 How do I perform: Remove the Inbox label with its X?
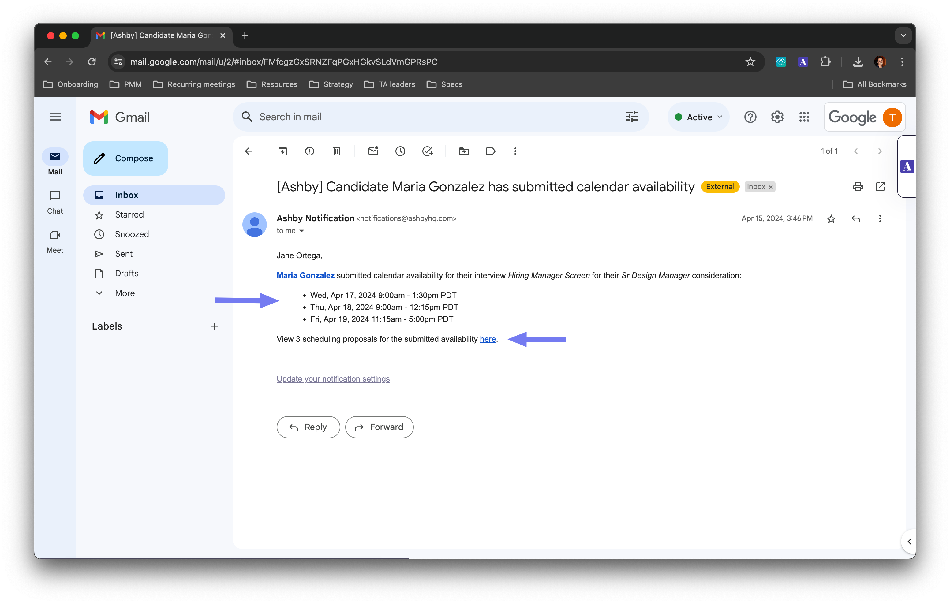pos(770,187)
